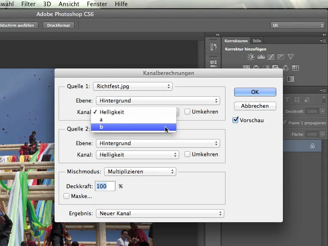Open layer Deckkraft percentage dropdown arrow
The height and width of the screenshot is (246, 328).
click(x=322, y=111)
